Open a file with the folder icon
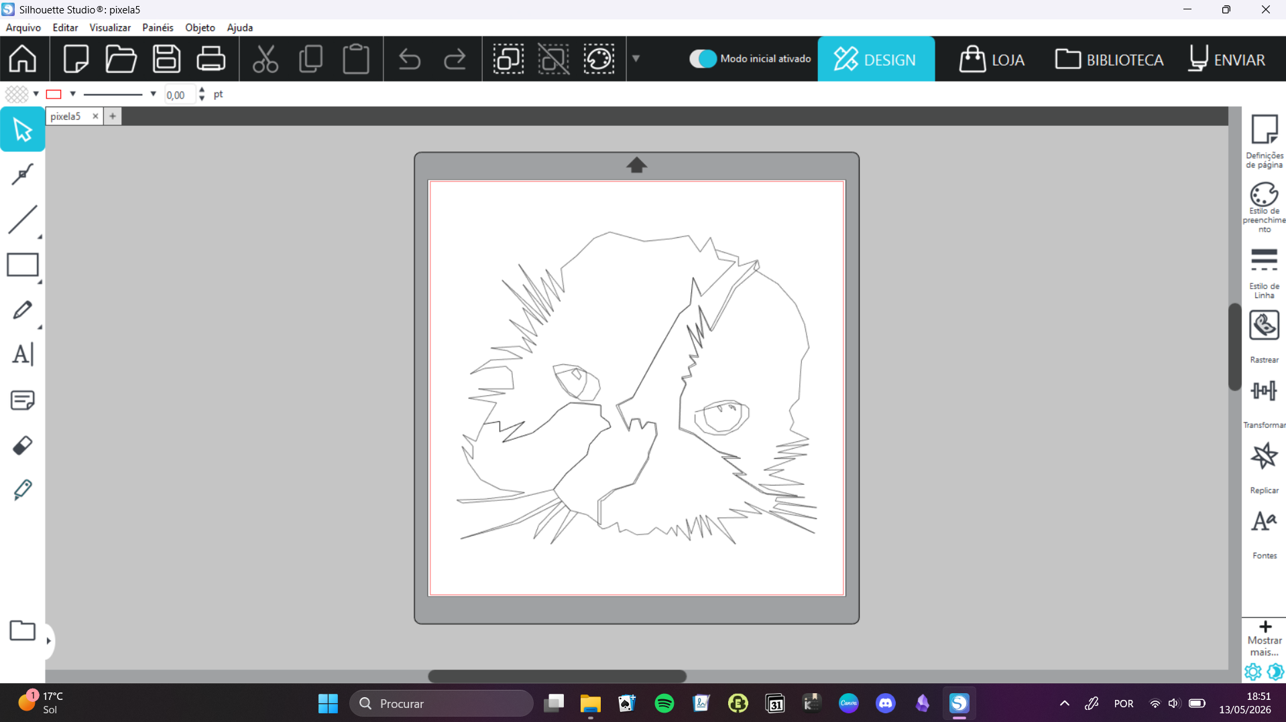 121,59
